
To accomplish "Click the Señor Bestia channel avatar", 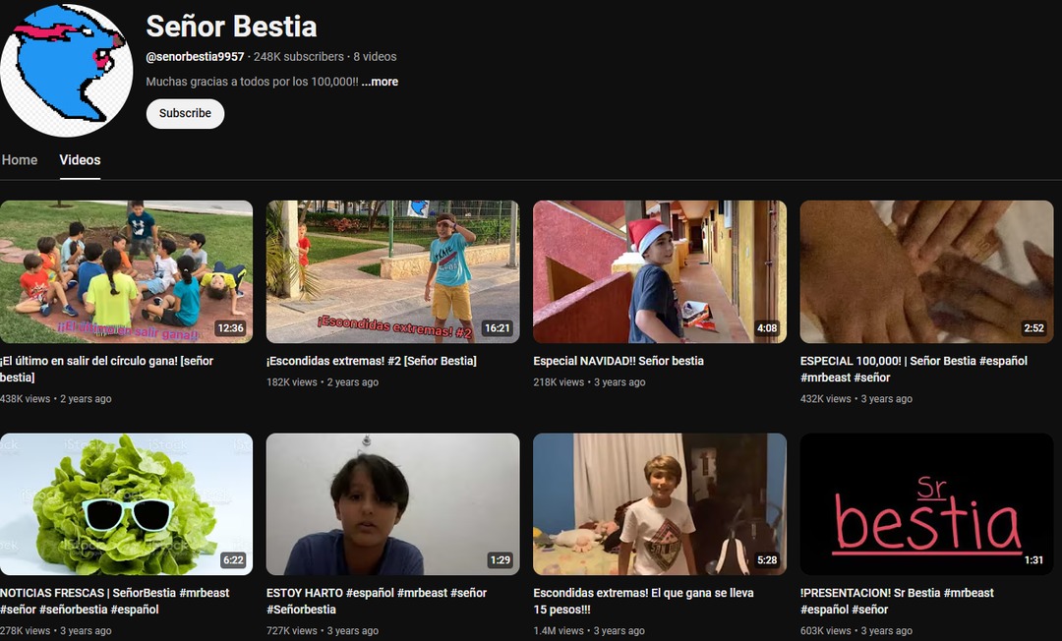I will click(66, 70).
